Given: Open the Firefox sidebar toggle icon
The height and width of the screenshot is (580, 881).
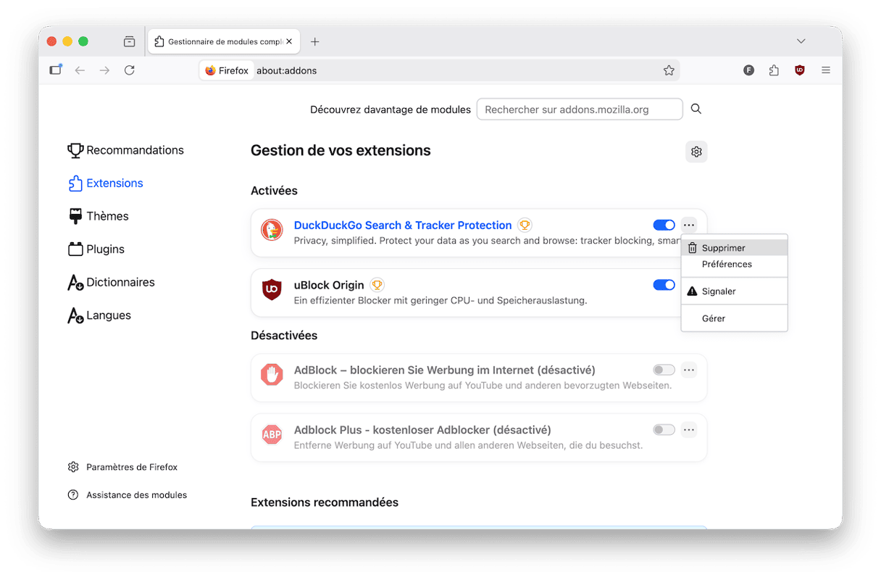Looking at the screenshot, I should coord(56,70).
